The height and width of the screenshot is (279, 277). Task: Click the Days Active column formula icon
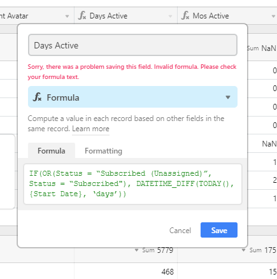tap(82, 16)
